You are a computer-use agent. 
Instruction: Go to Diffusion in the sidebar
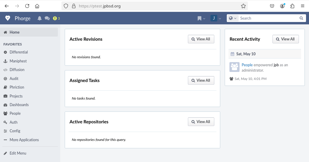click(17, 70)
